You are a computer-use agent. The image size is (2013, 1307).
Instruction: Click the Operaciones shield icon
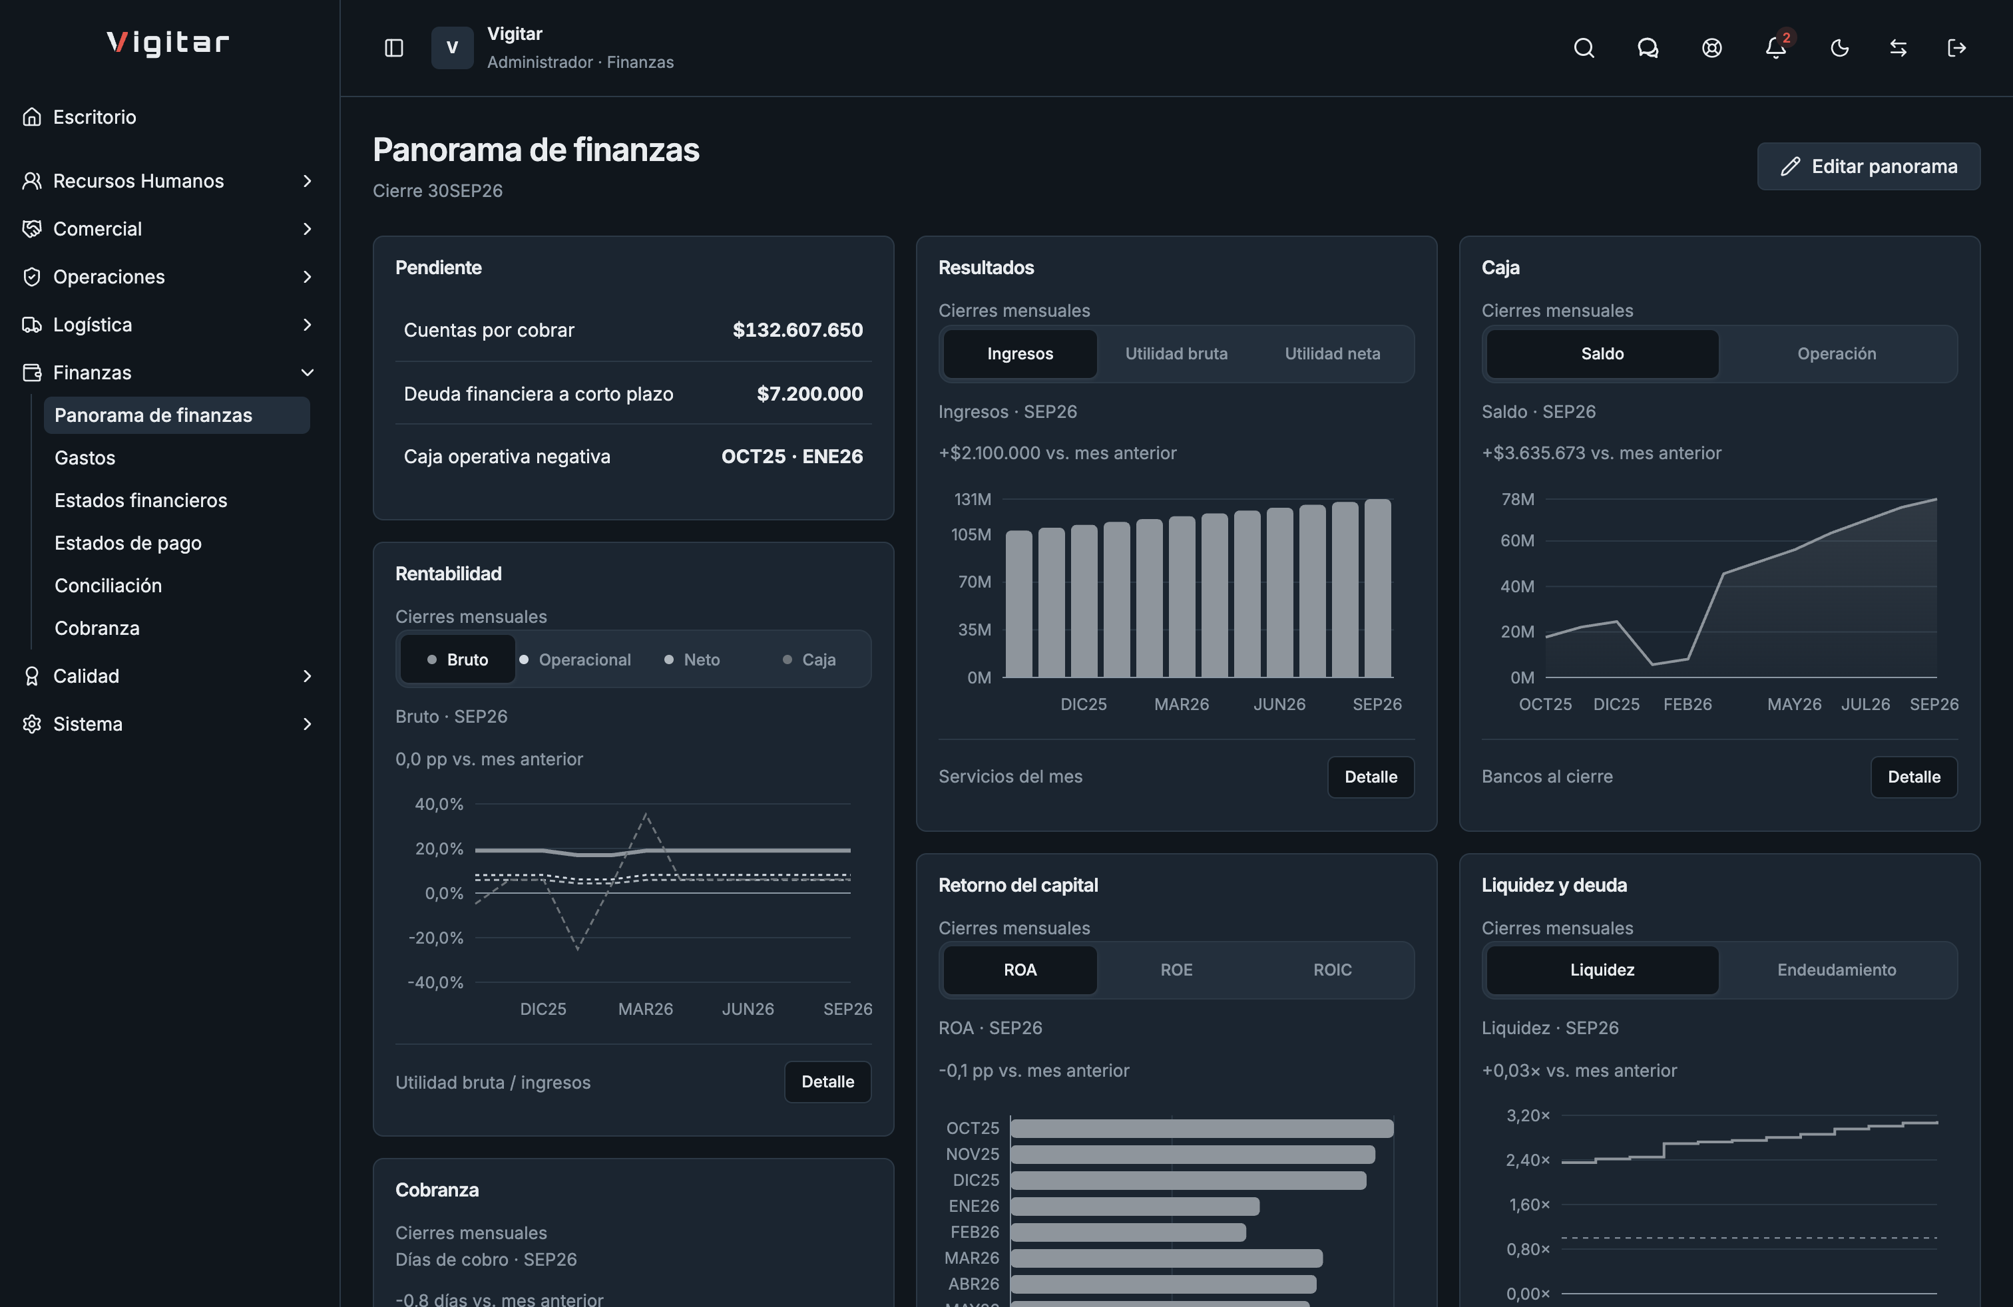[x=32, y=276]
